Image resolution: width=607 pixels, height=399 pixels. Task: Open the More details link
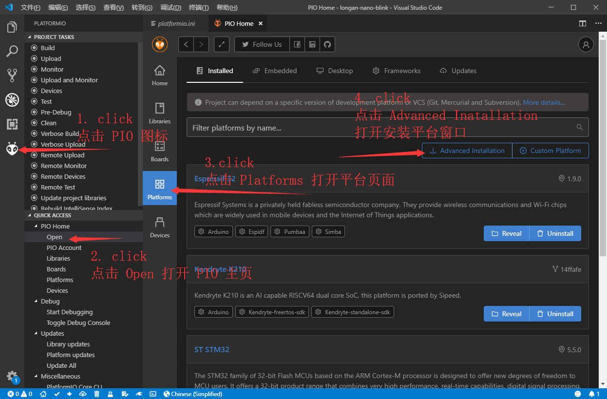point(544,102)
